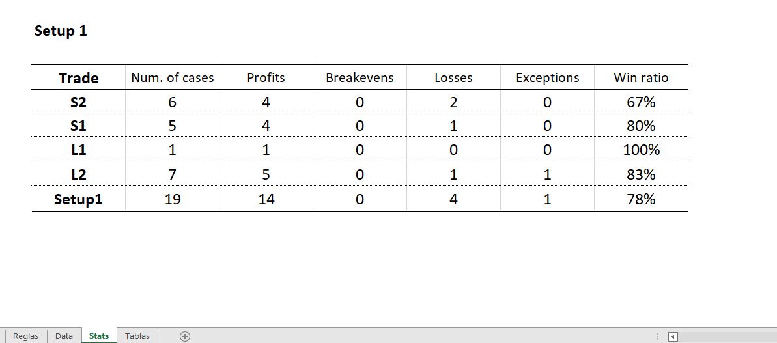Click the Win ratio header cell
Screen dimensions: 777x343
click(x=641, y=77)
